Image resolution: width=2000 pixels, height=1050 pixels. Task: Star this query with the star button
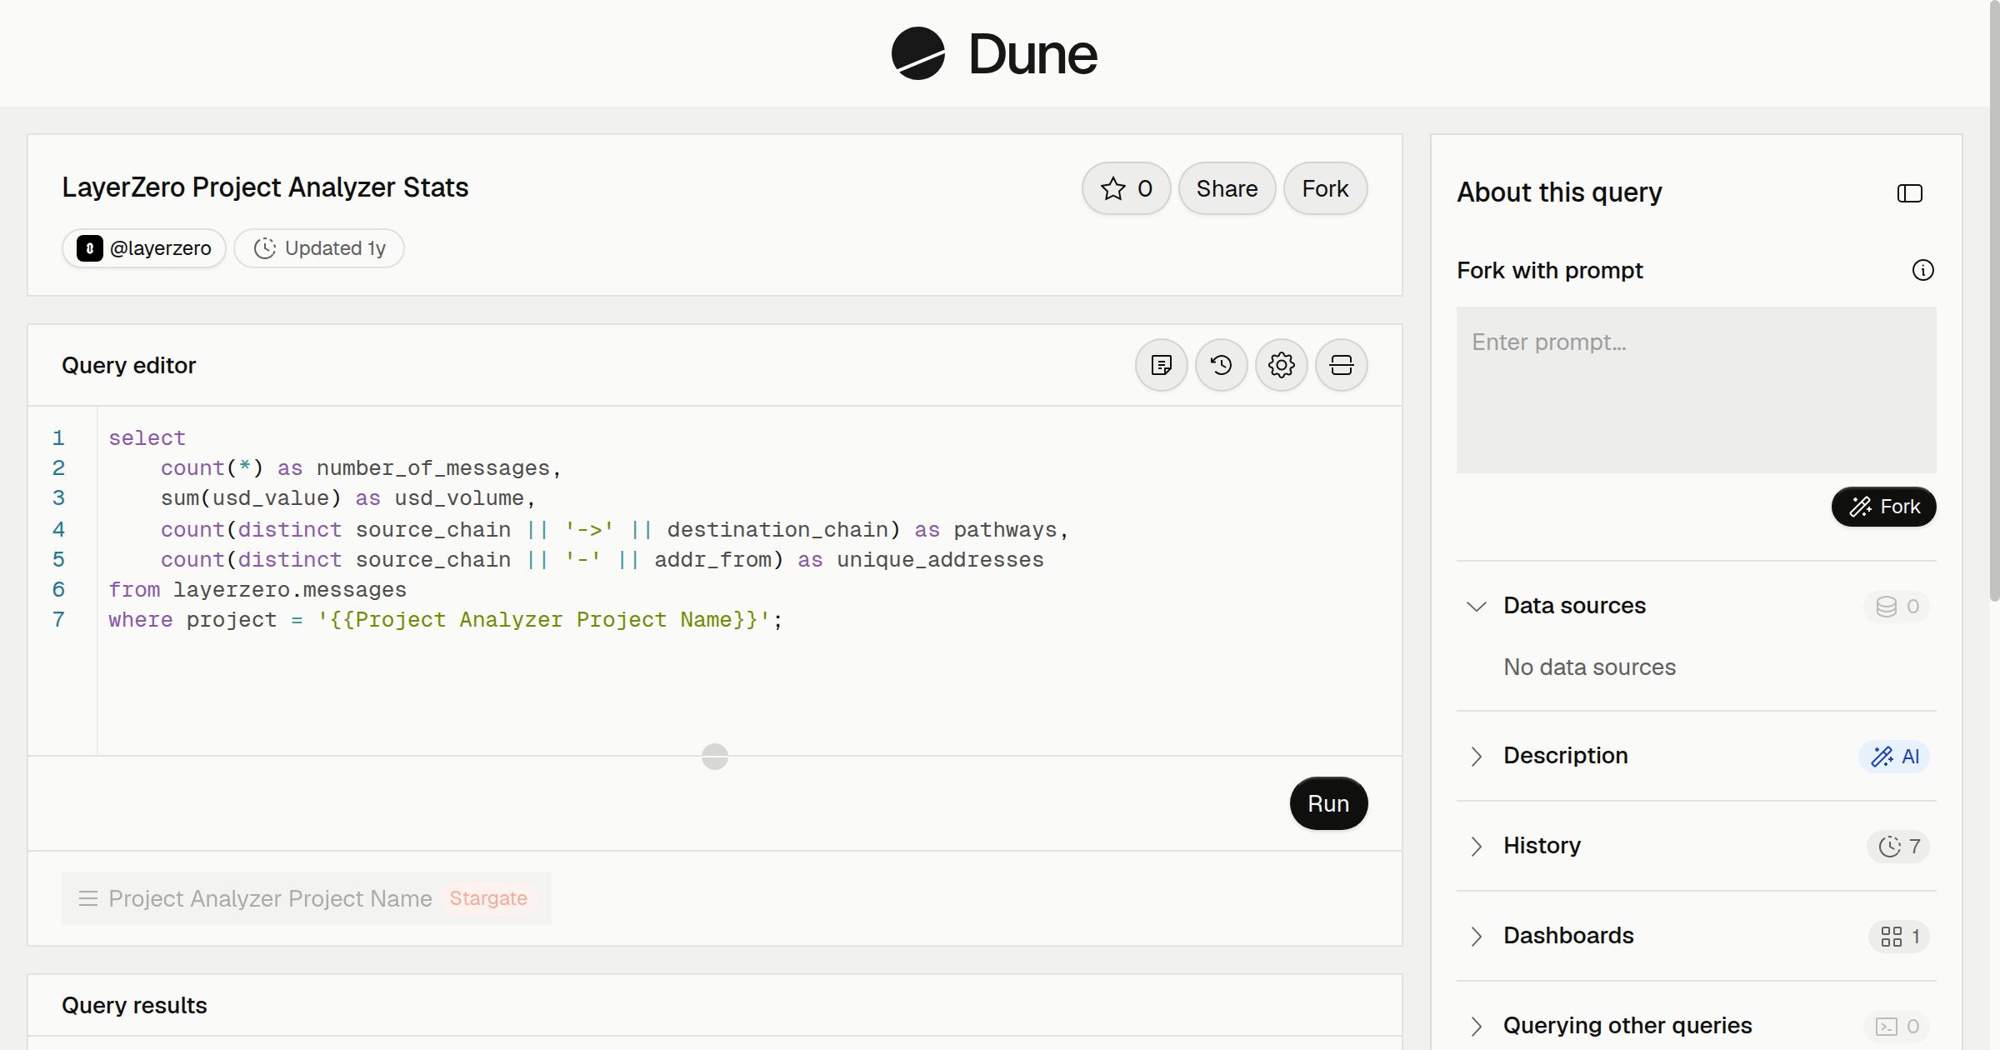point(1126,188)
